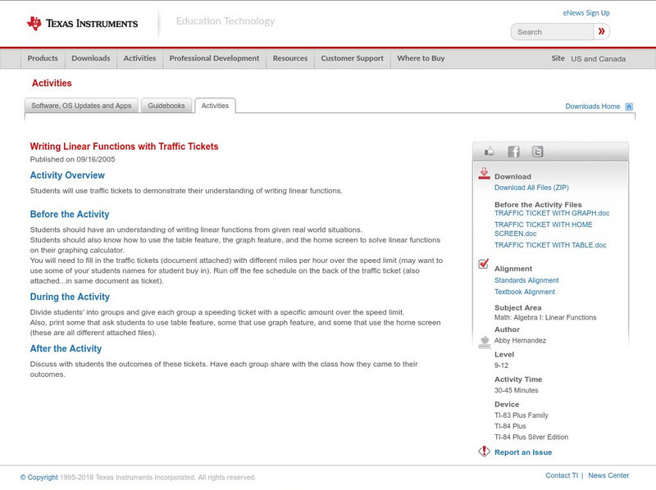
Task: Click the 9-12 level value
Action: point(501,365)
